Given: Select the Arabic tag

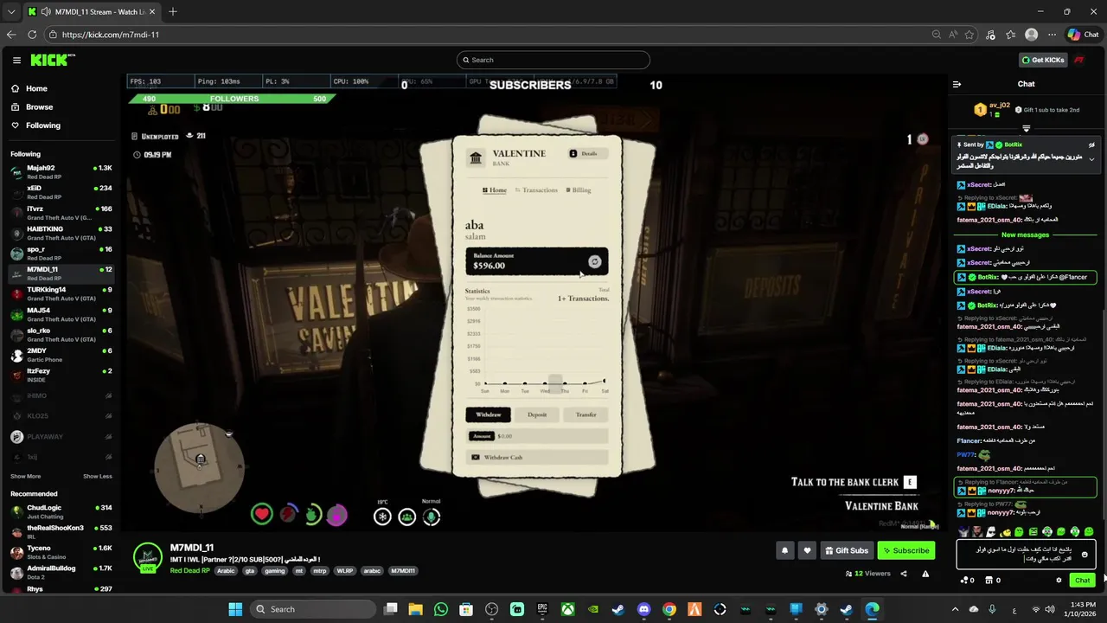Looking at the screenshot, I should coord(226,571).
